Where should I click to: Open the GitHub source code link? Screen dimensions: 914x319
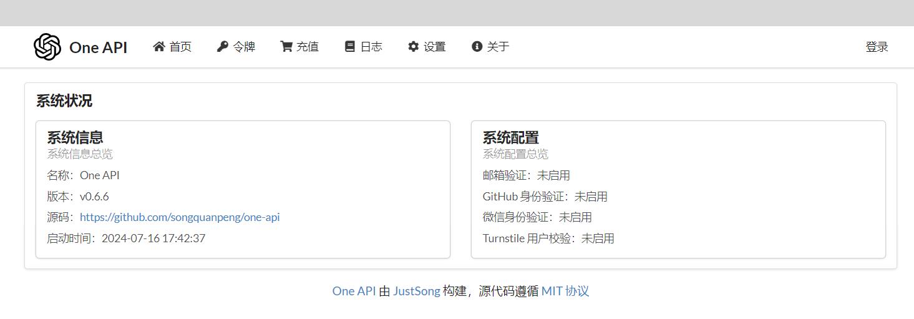[x=180, y=217]
